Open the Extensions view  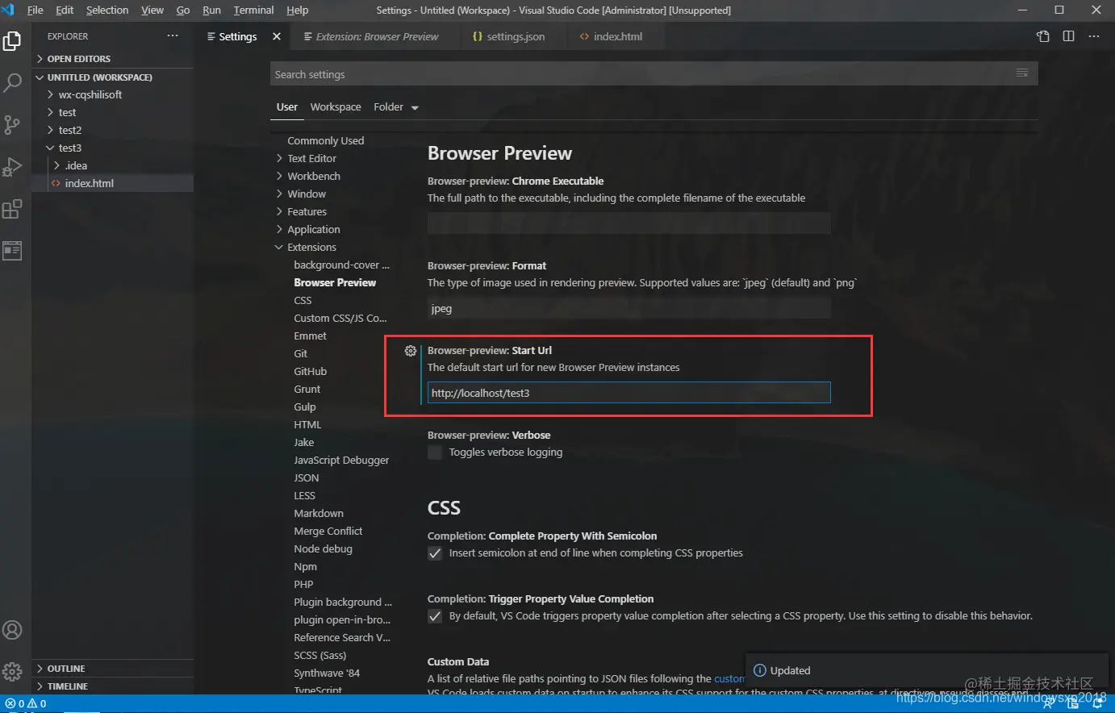click(12, 209)
